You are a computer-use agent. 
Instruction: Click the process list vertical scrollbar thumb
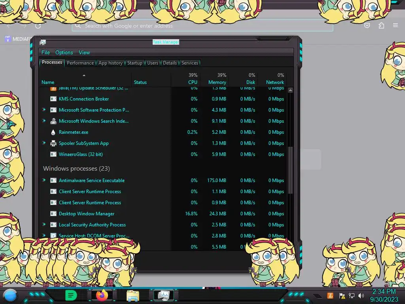pos(290,170)
